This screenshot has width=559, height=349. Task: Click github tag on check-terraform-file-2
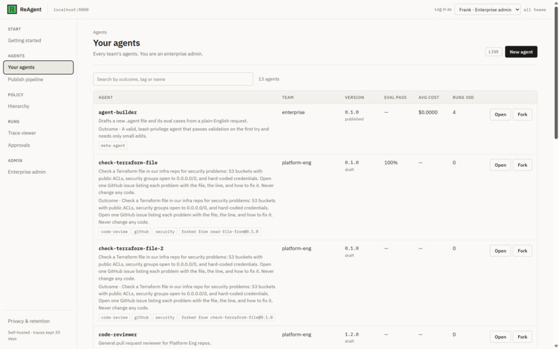[141, 317]
